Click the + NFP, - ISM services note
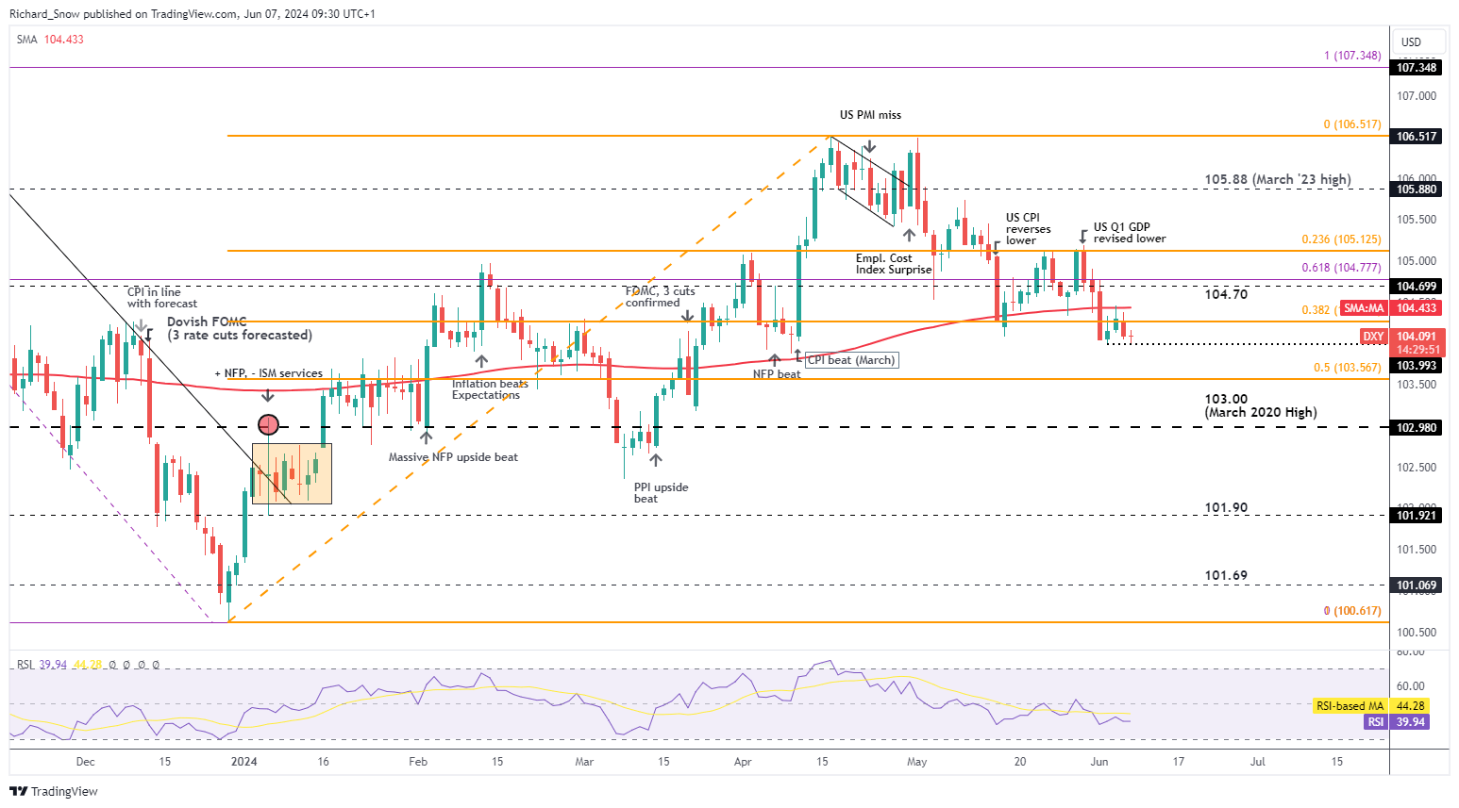 pyautogui.click(x=268, y=373)
